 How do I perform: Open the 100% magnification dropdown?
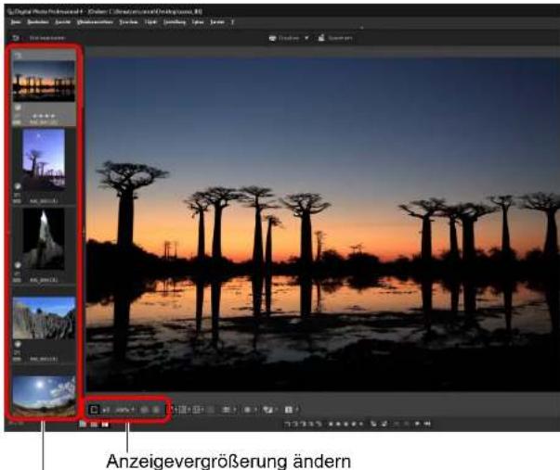124,410
